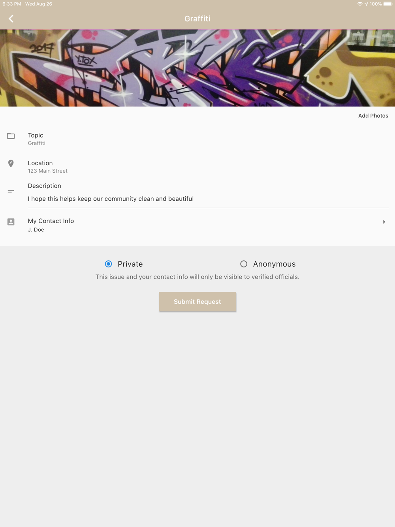Click the contact person icon
Screen dimensions: 395x527
(x=11, y=222)
